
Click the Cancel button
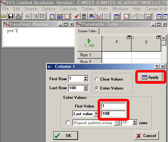coord(147,136)
